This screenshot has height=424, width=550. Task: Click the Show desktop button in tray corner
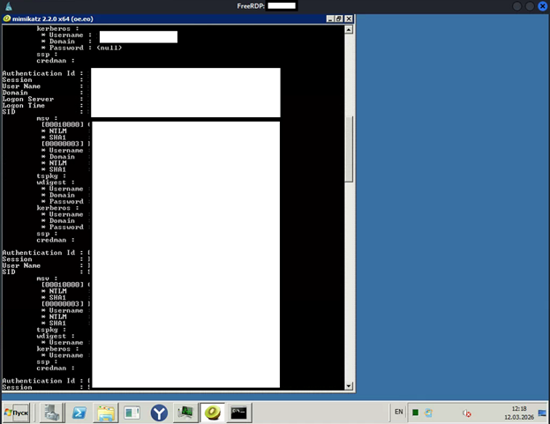(x=542, y=413)
